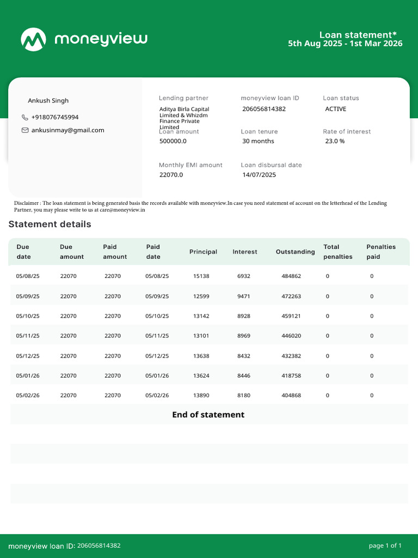Select paid date 05/01/26

pos(157,375)
